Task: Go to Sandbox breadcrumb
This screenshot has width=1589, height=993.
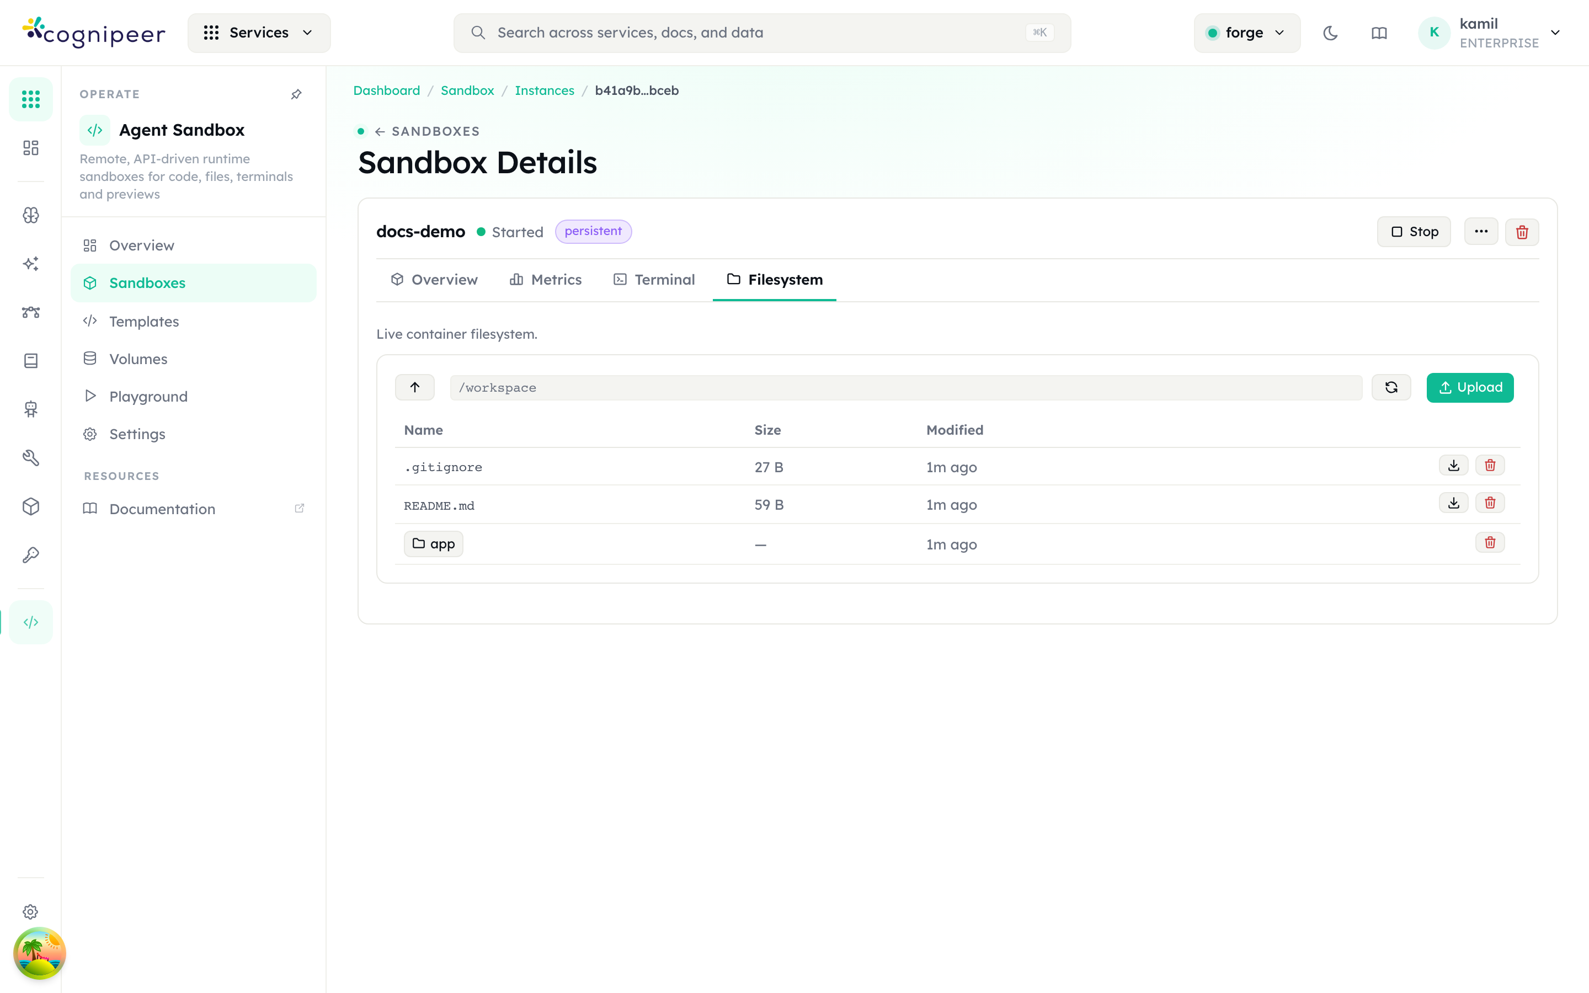Action: (x=467, y=90)
